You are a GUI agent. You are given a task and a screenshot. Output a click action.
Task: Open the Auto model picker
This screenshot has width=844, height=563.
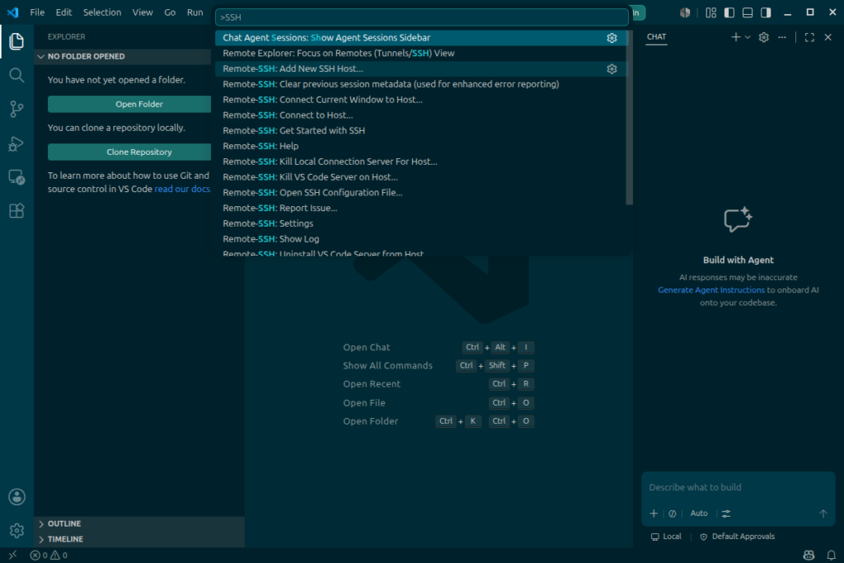click(699, 514)
